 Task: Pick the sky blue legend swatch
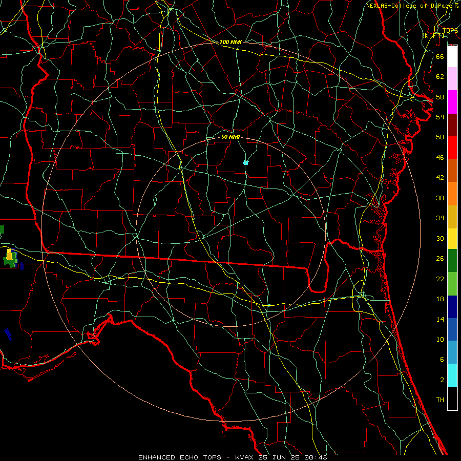(452, 352)
